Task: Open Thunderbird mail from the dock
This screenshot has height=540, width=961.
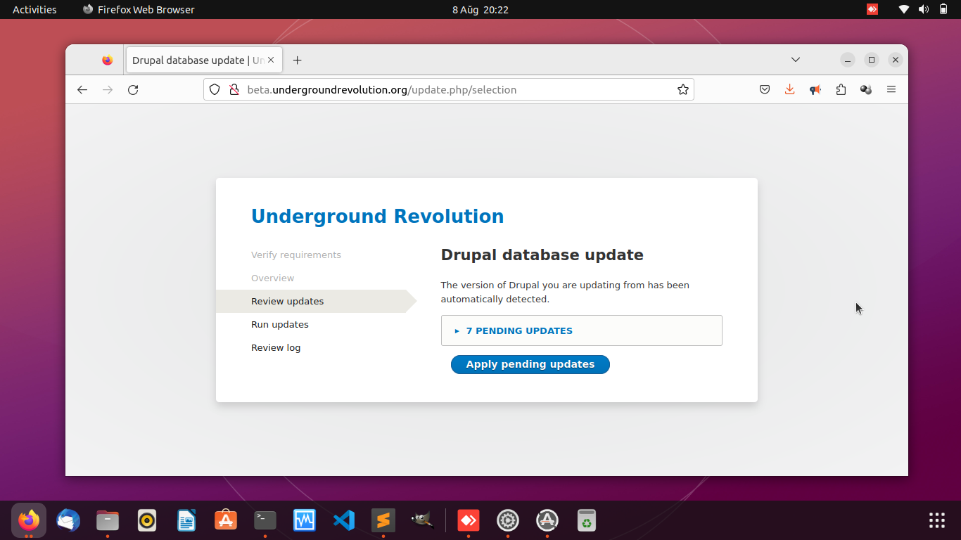Action: pyautogui.click(x=68, y=520)
